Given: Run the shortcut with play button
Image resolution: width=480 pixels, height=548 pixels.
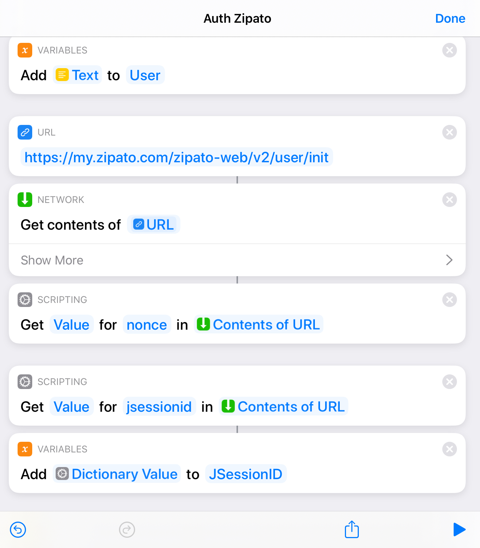Looking at the screenshot, I should tap(459, 530).
